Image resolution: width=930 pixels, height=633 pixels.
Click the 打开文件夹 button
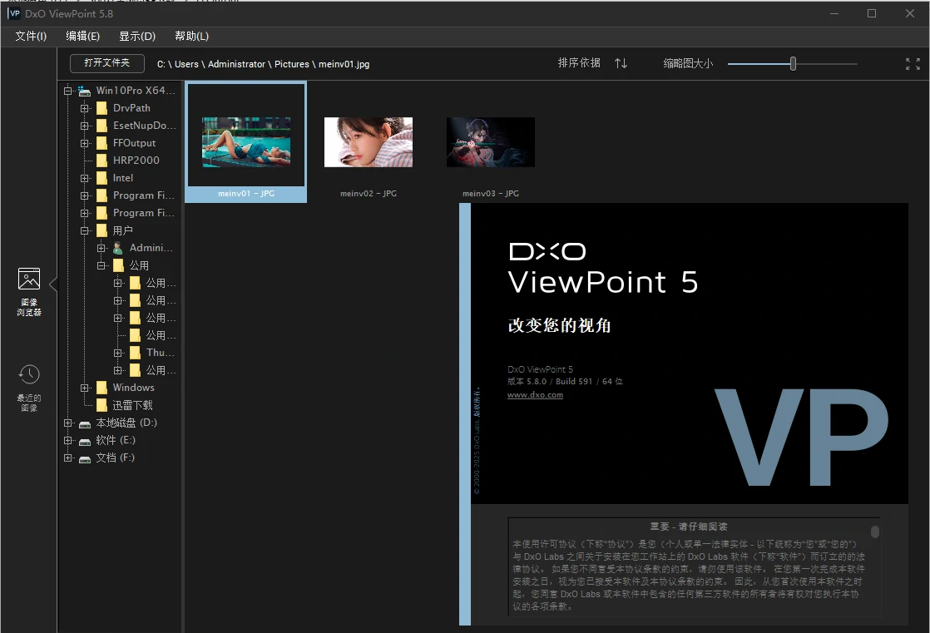[x=106, y=63]
